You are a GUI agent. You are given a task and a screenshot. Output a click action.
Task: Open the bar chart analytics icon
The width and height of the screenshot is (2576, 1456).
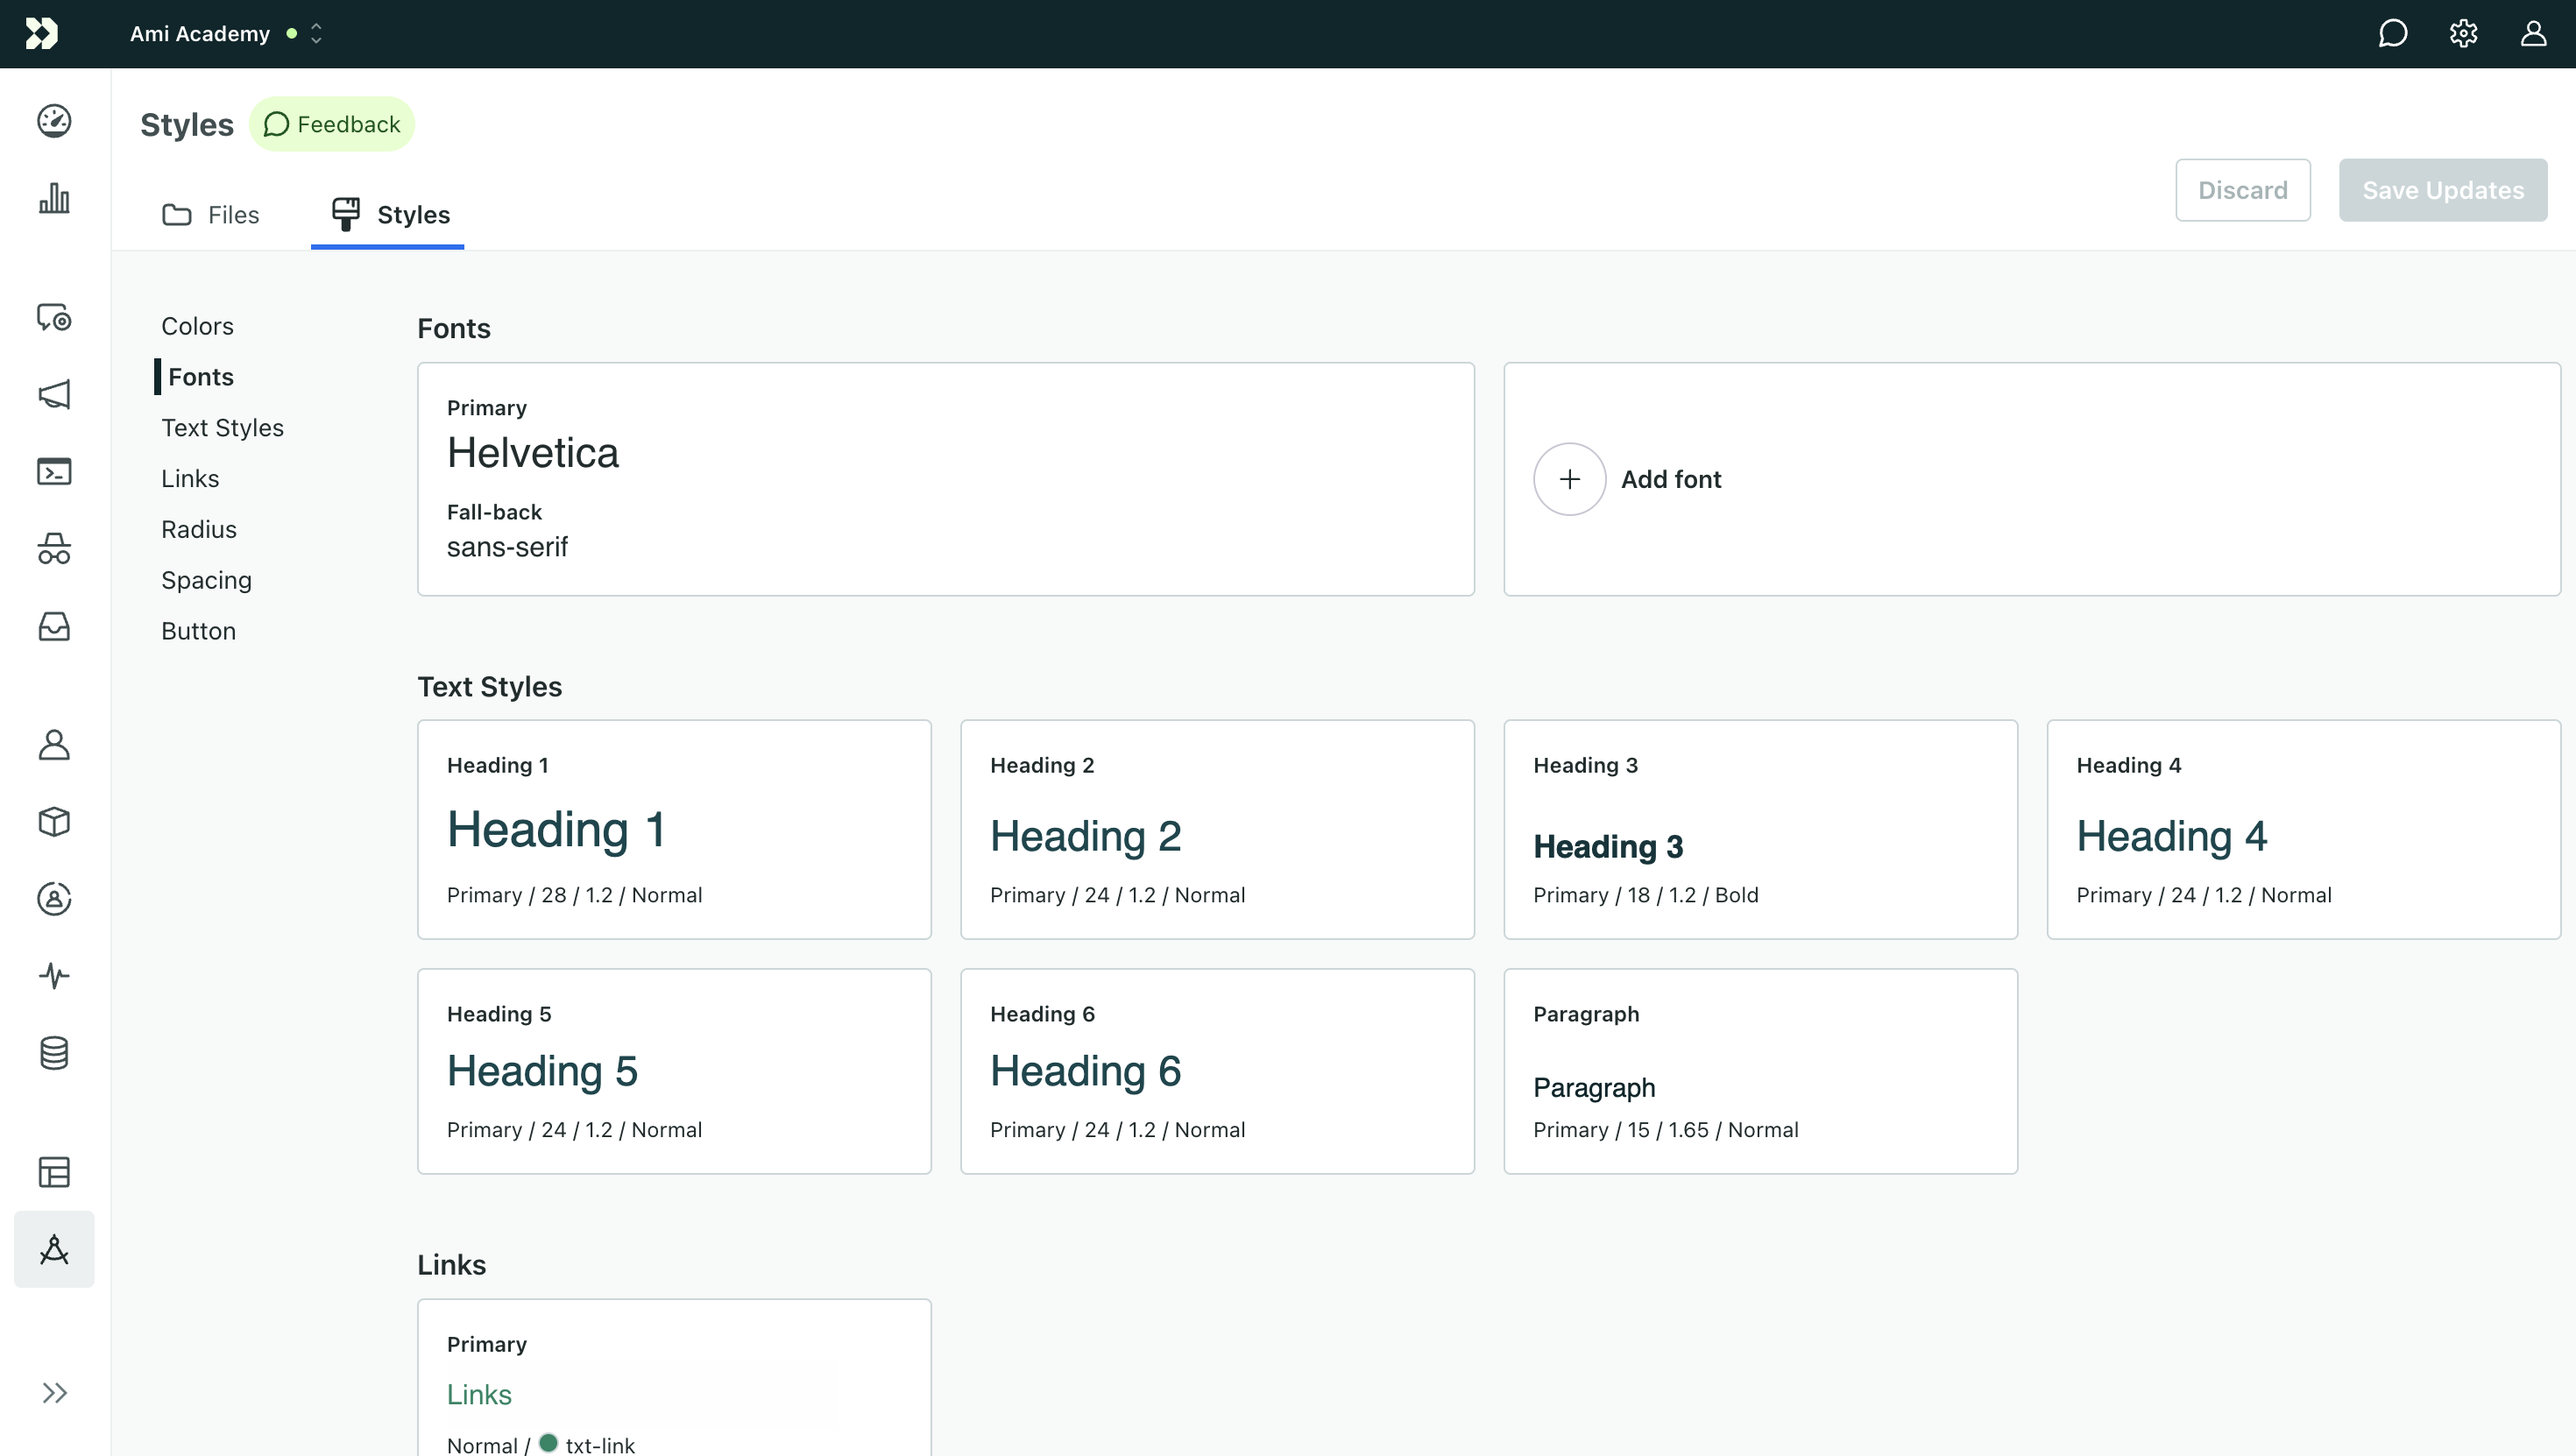click(54, 198)
